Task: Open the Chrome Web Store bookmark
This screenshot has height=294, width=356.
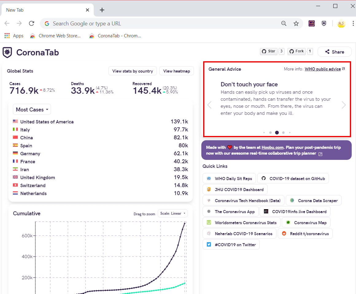Action: [56, 36]
